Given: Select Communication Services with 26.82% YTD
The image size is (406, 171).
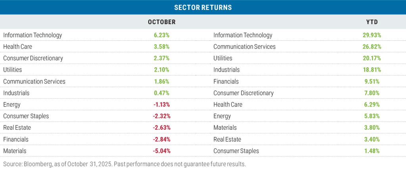Looking at the screenshot, I should point(244,46).
